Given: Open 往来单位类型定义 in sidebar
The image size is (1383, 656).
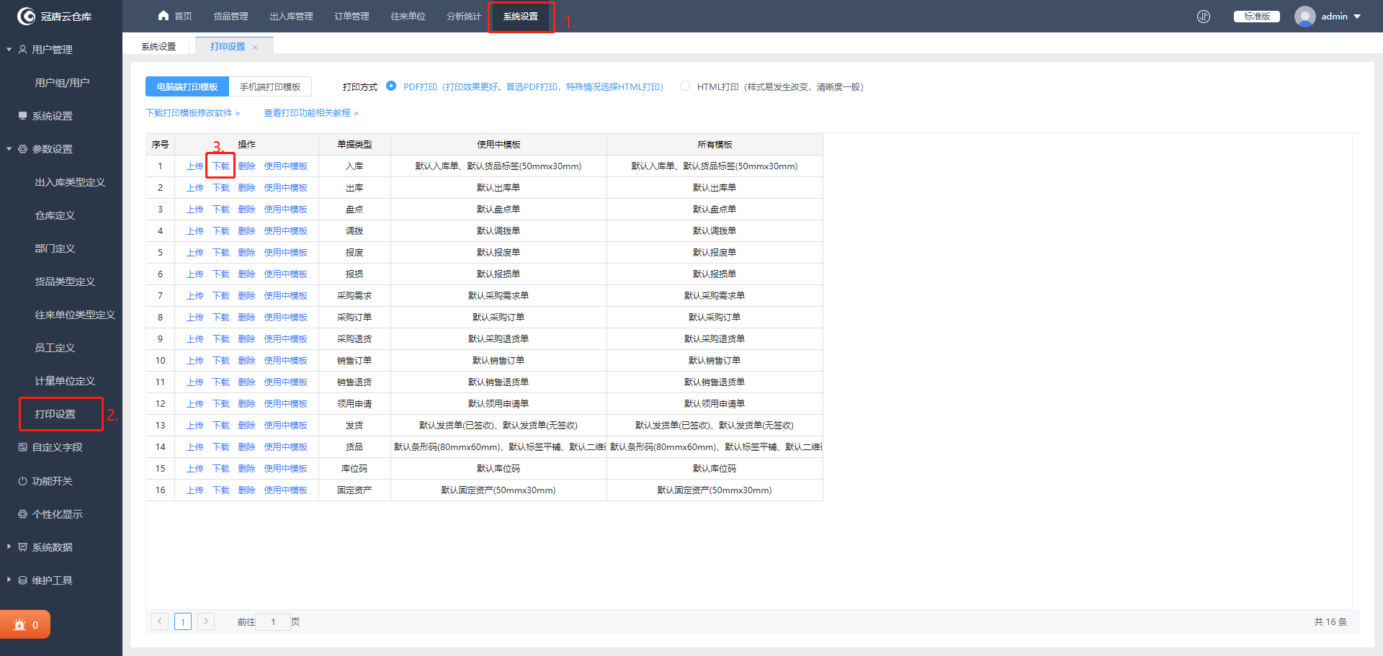Looking at the screenshot, I should click(75, 315).
